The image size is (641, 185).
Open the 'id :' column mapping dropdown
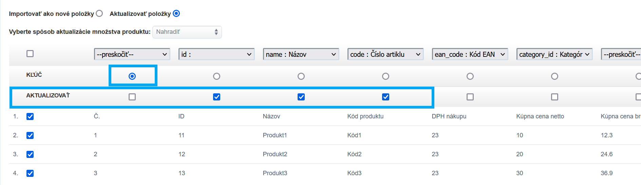point(216,54)
